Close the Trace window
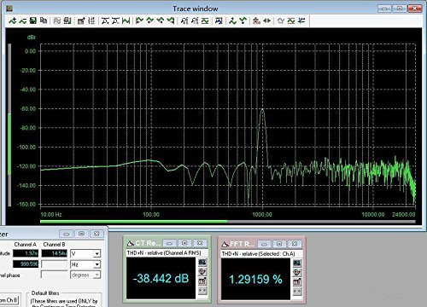 414,9
